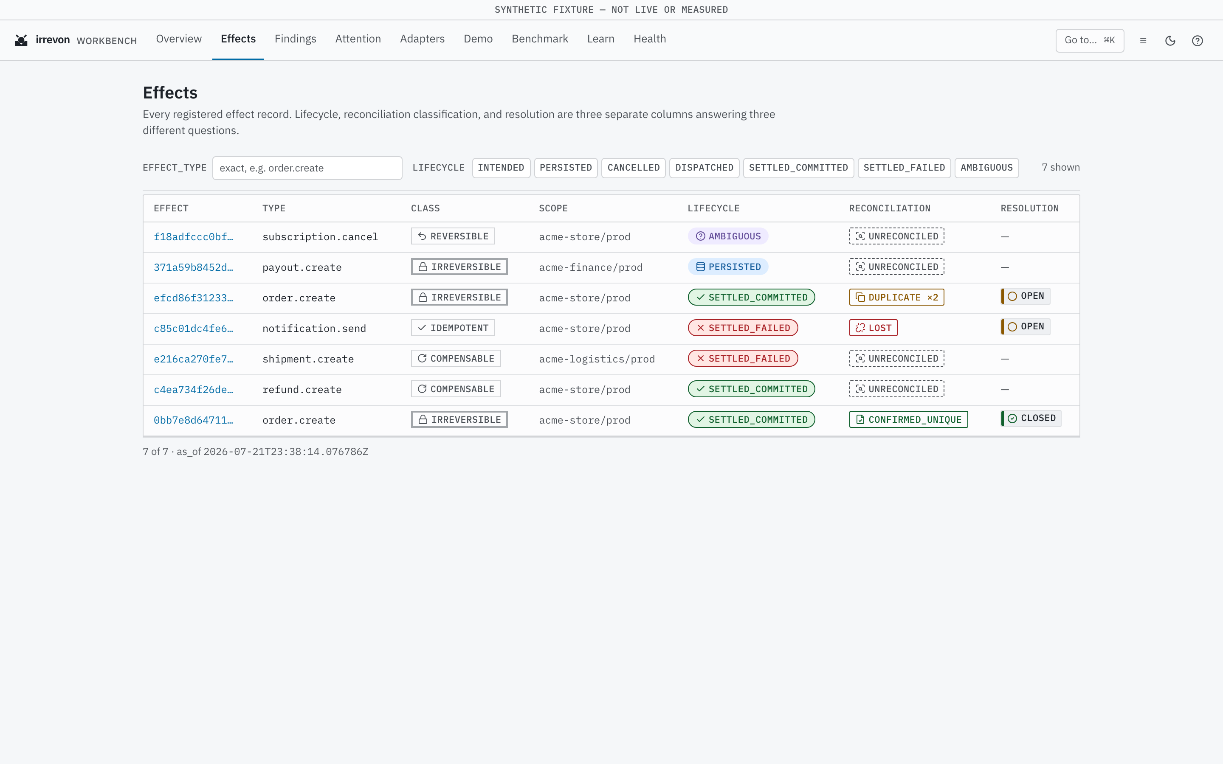This screenshot has width=1223, height=764.
Task: Open the hamburger menu icon
Action: tap(1143, 40)
